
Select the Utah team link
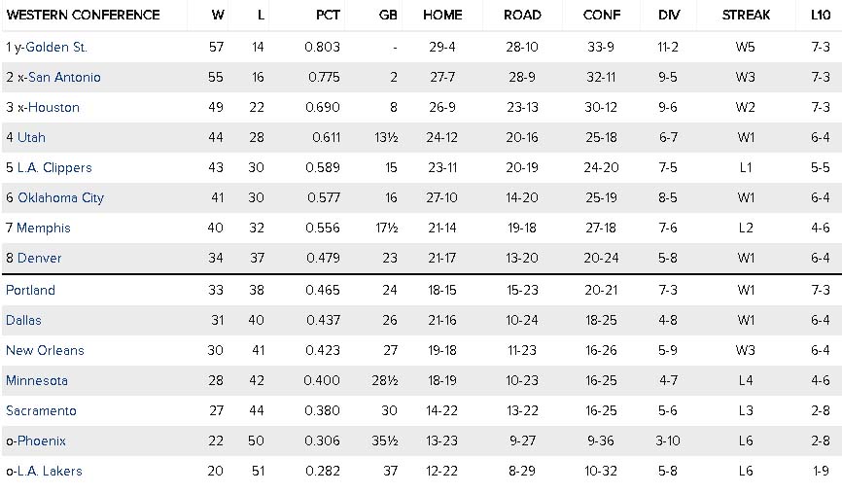[x=31, y=137]
